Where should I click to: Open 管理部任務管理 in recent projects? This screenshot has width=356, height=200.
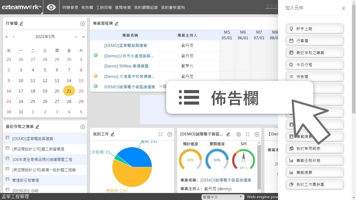click(x=26, y=180)
